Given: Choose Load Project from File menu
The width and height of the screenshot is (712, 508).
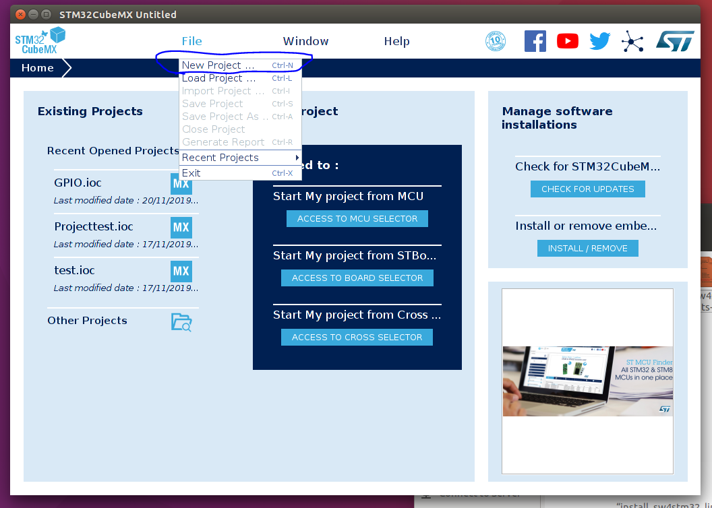Looking at the screenshot, I should click(240, 78).
